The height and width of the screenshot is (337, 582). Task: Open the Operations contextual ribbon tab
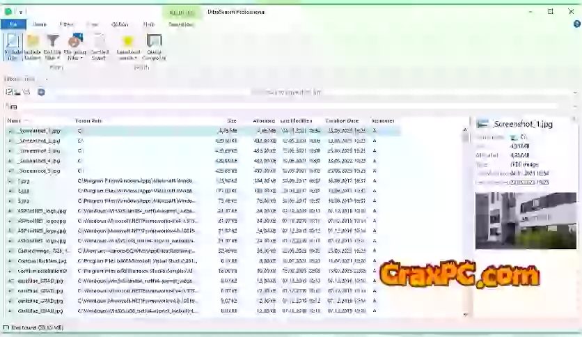pos(181,24)
